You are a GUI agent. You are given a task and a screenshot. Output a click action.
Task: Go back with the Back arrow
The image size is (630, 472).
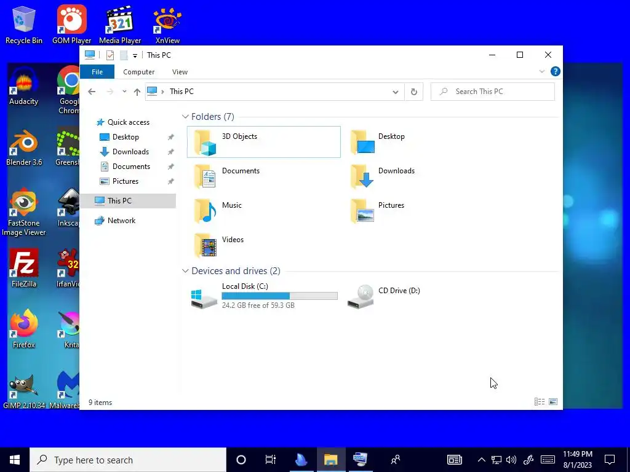tap(92, 92)
